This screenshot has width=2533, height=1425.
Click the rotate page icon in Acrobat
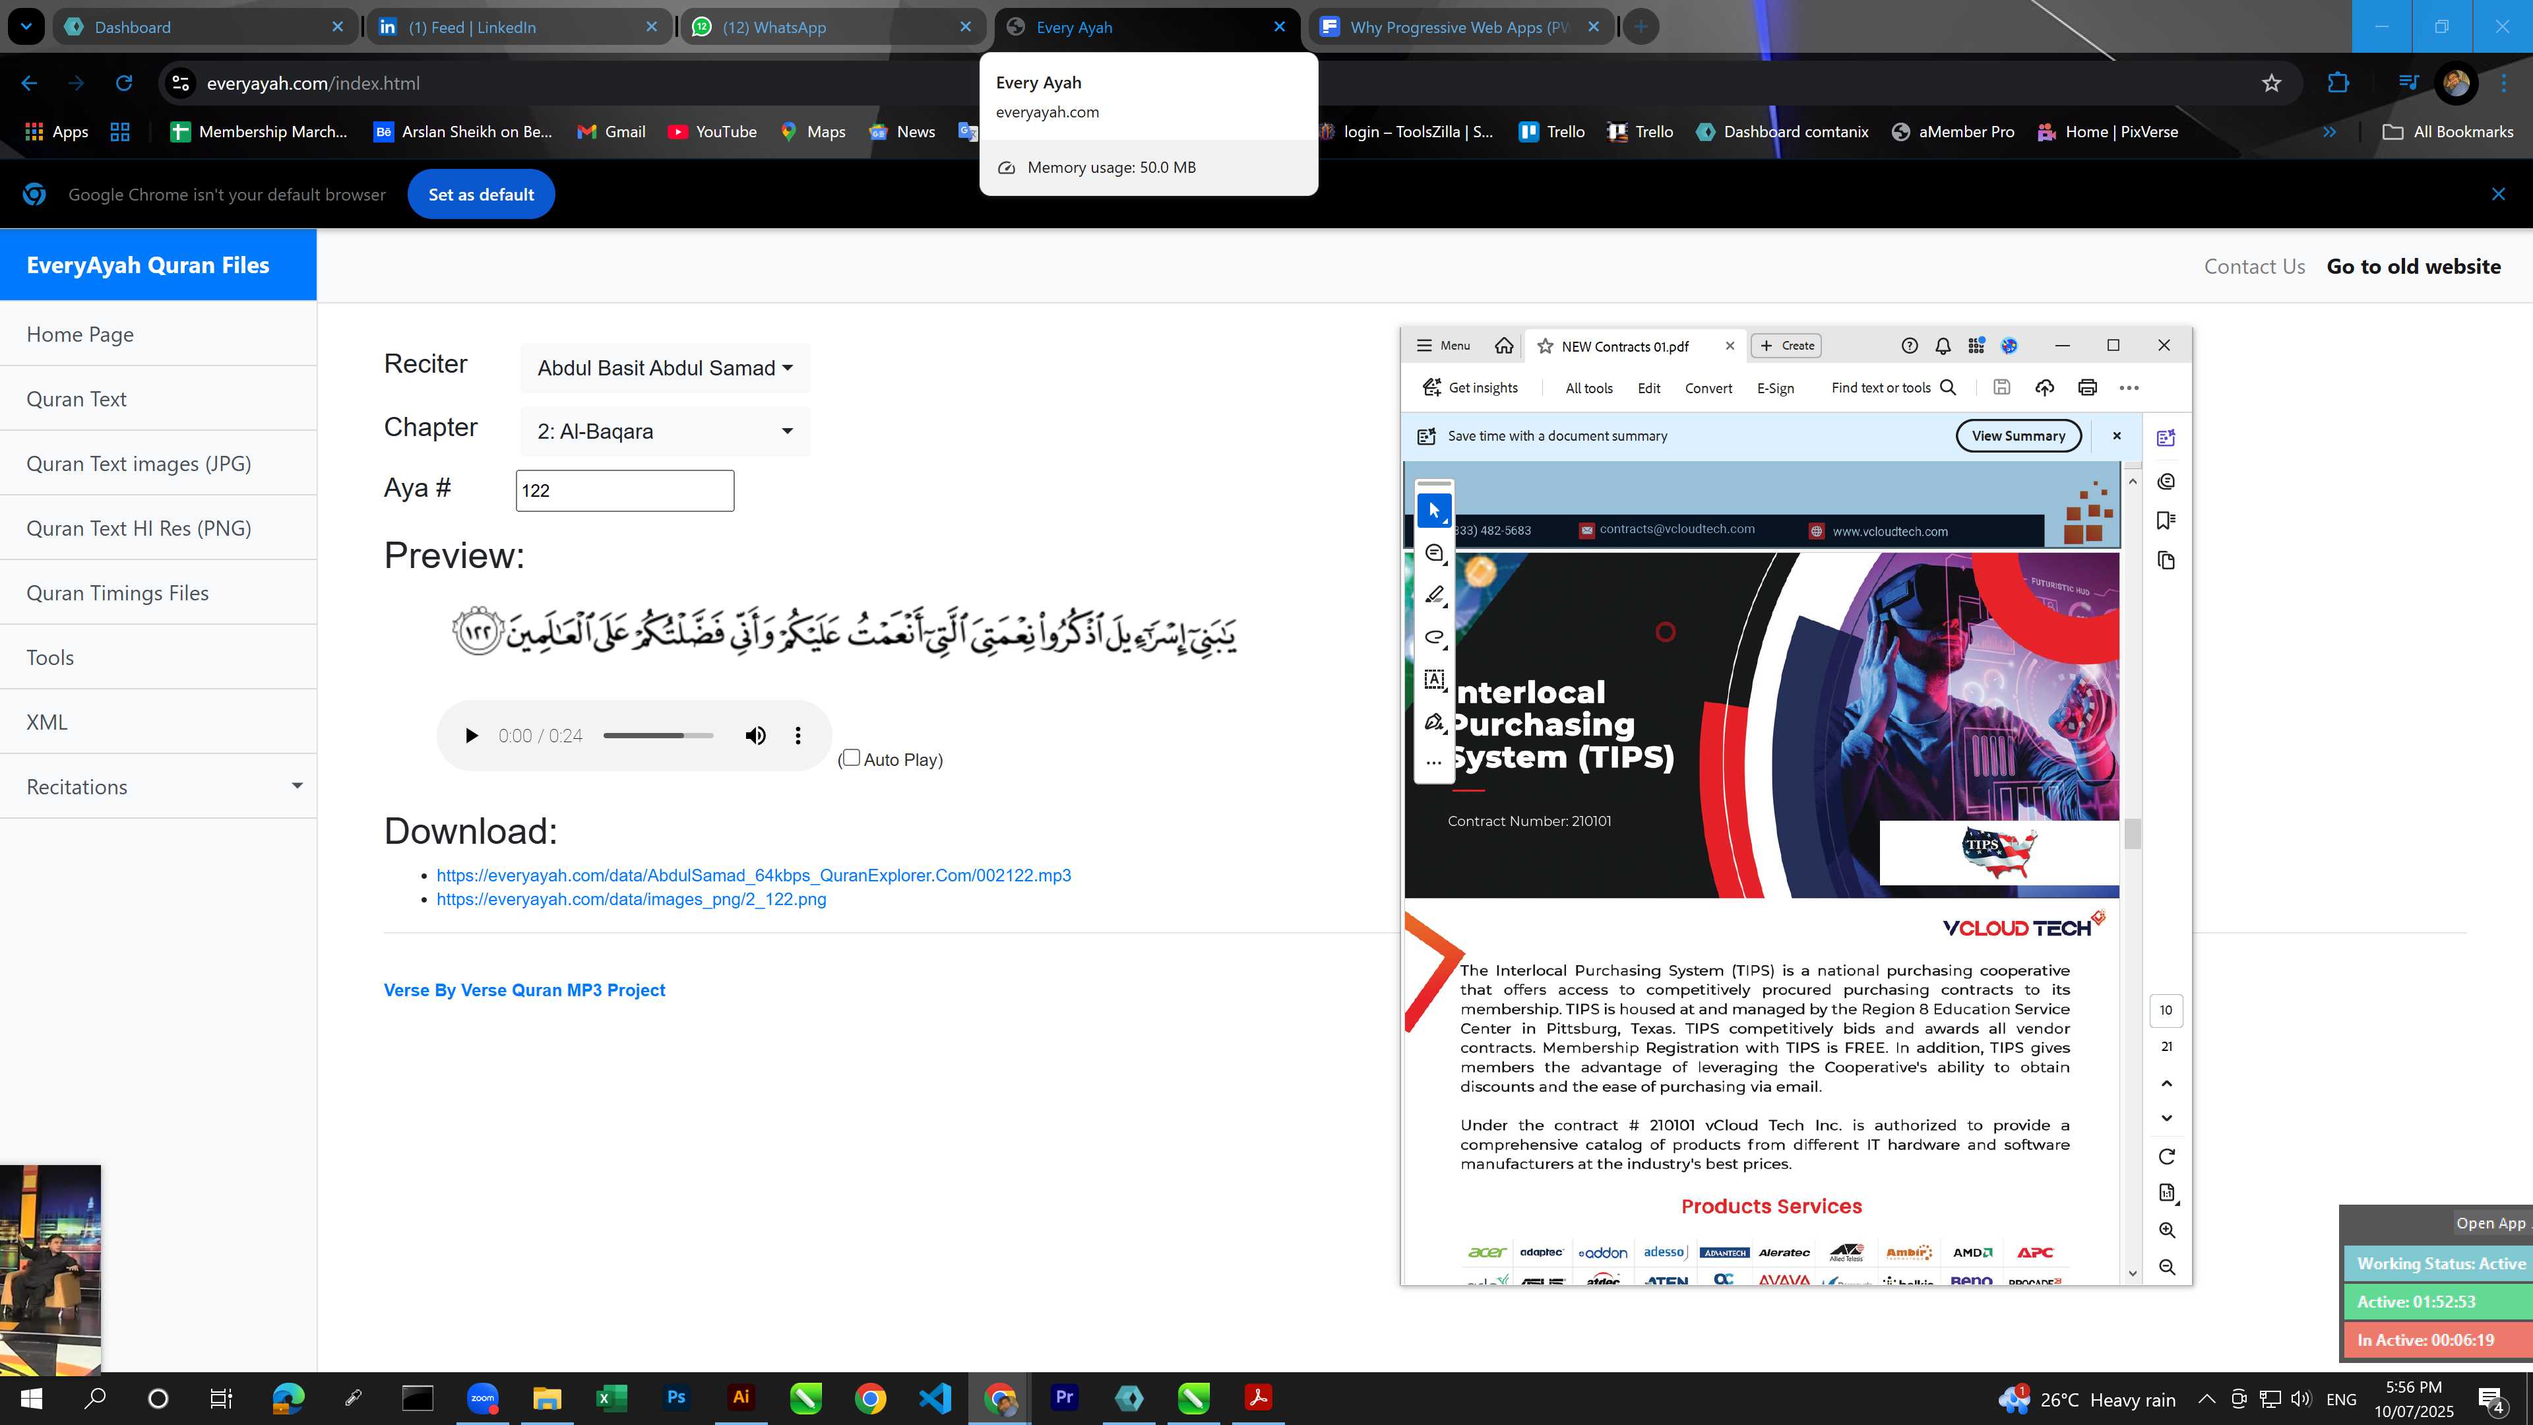pos(2166,1156)
